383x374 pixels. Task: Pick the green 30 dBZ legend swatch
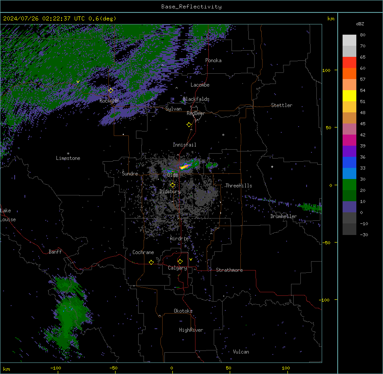[x=349, y=185]
